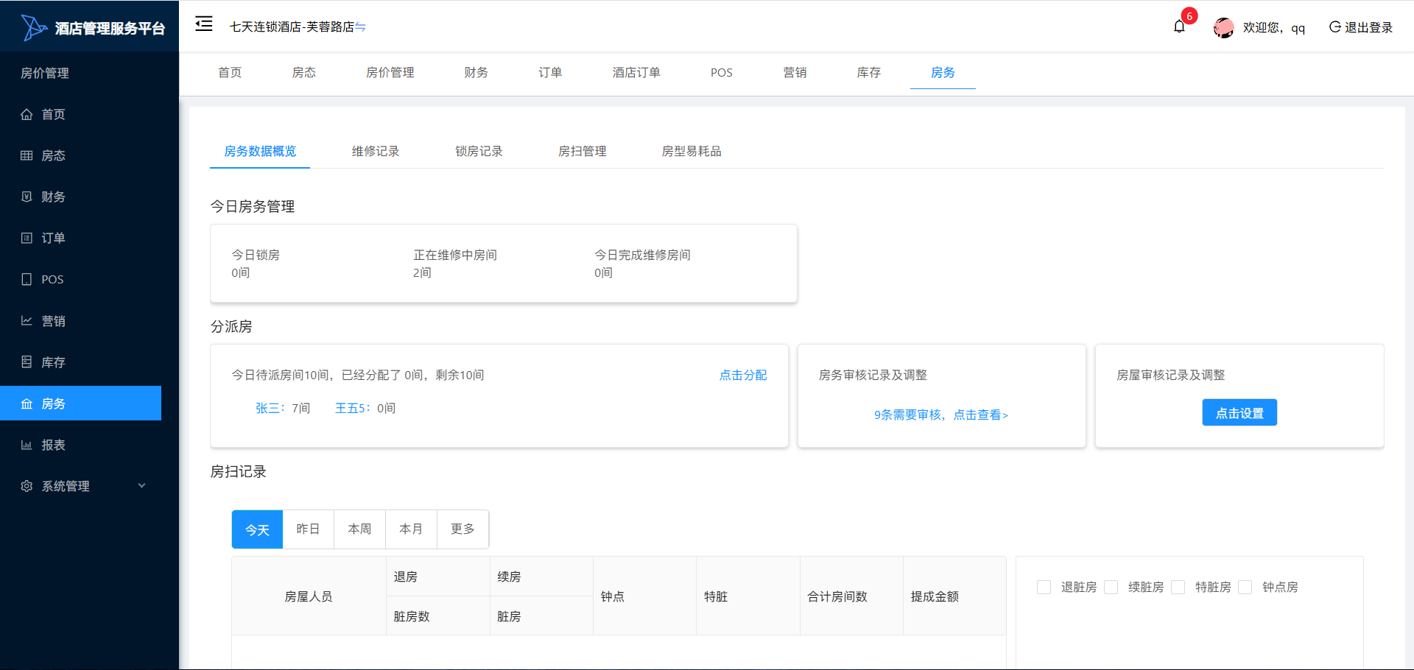
Task: Open 营销 top navigation tab
Action: click(x=795, y=72)
